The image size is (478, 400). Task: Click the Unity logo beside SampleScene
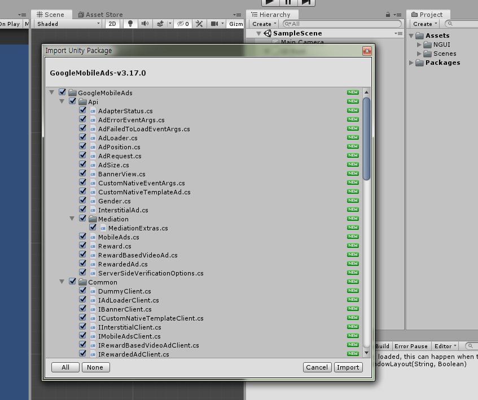267,33
